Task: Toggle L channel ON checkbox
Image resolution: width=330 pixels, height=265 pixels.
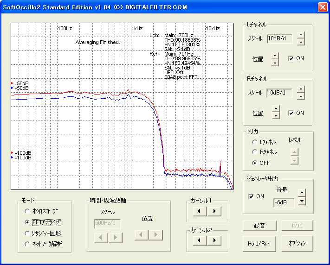Action: click(x=291, y=58)
